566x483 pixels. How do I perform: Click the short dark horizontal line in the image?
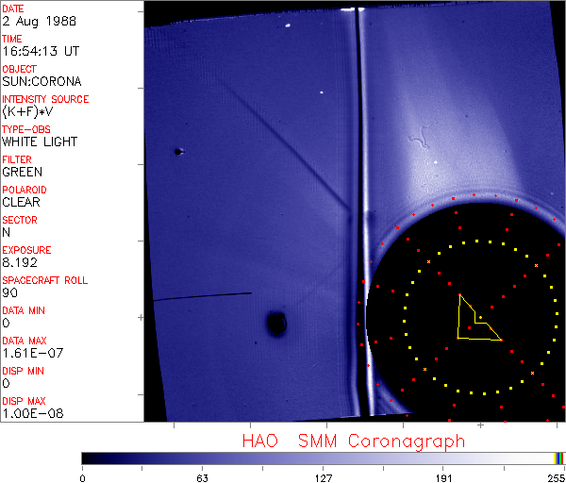[x=203, y=295]
